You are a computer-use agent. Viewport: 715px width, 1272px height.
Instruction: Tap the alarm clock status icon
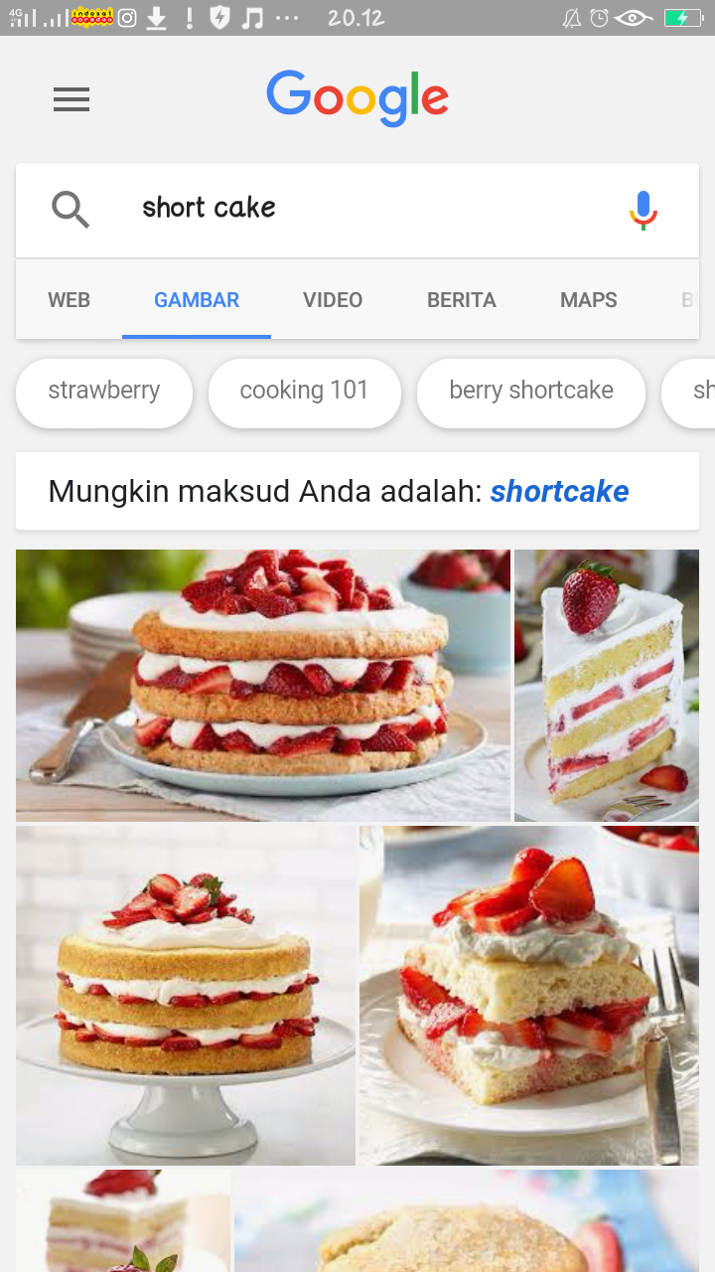599,18
